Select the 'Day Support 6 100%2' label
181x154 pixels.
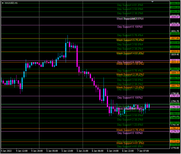tap(130, 98)
